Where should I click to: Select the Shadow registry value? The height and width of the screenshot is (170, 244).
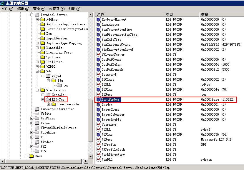point(107,104)
